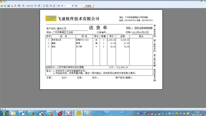Click product cell 键盘

click(54, 43)
